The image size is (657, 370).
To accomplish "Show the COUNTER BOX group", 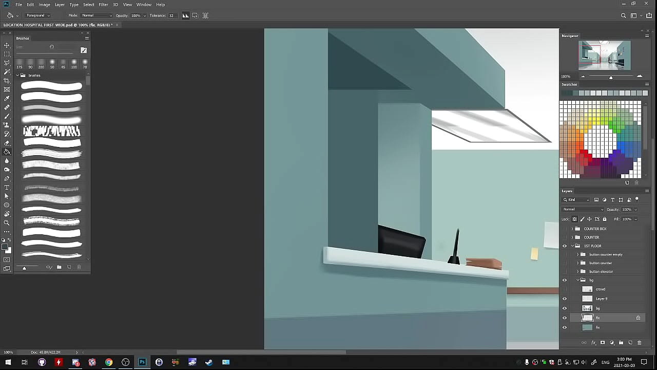I will 565,229.
